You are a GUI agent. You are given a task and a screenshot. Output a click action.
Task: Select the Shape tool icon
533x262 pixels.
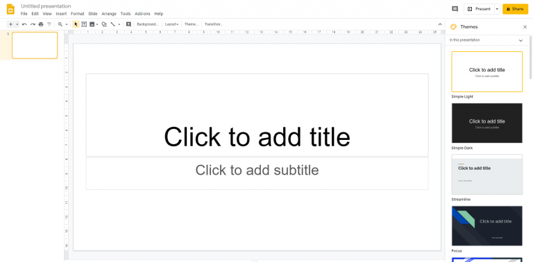[104, 24]
